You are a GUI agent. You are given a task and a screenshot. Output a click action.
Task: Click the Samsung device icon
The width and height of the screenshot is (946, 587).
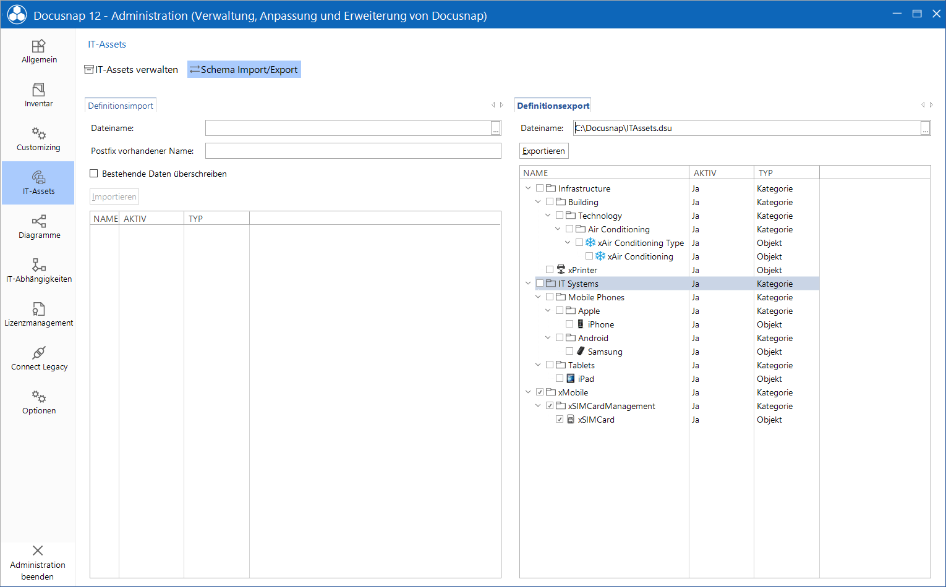tap(581, 351)
